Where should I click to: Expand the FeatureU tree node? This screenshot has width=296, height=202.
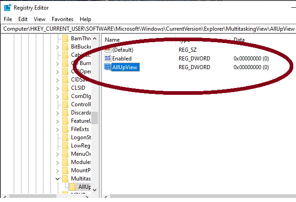tap(58, 121)
